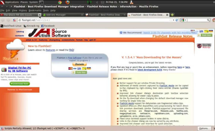Close The Shock FM 101 tab
Screen dimensions: 215x131
point(39,15)
